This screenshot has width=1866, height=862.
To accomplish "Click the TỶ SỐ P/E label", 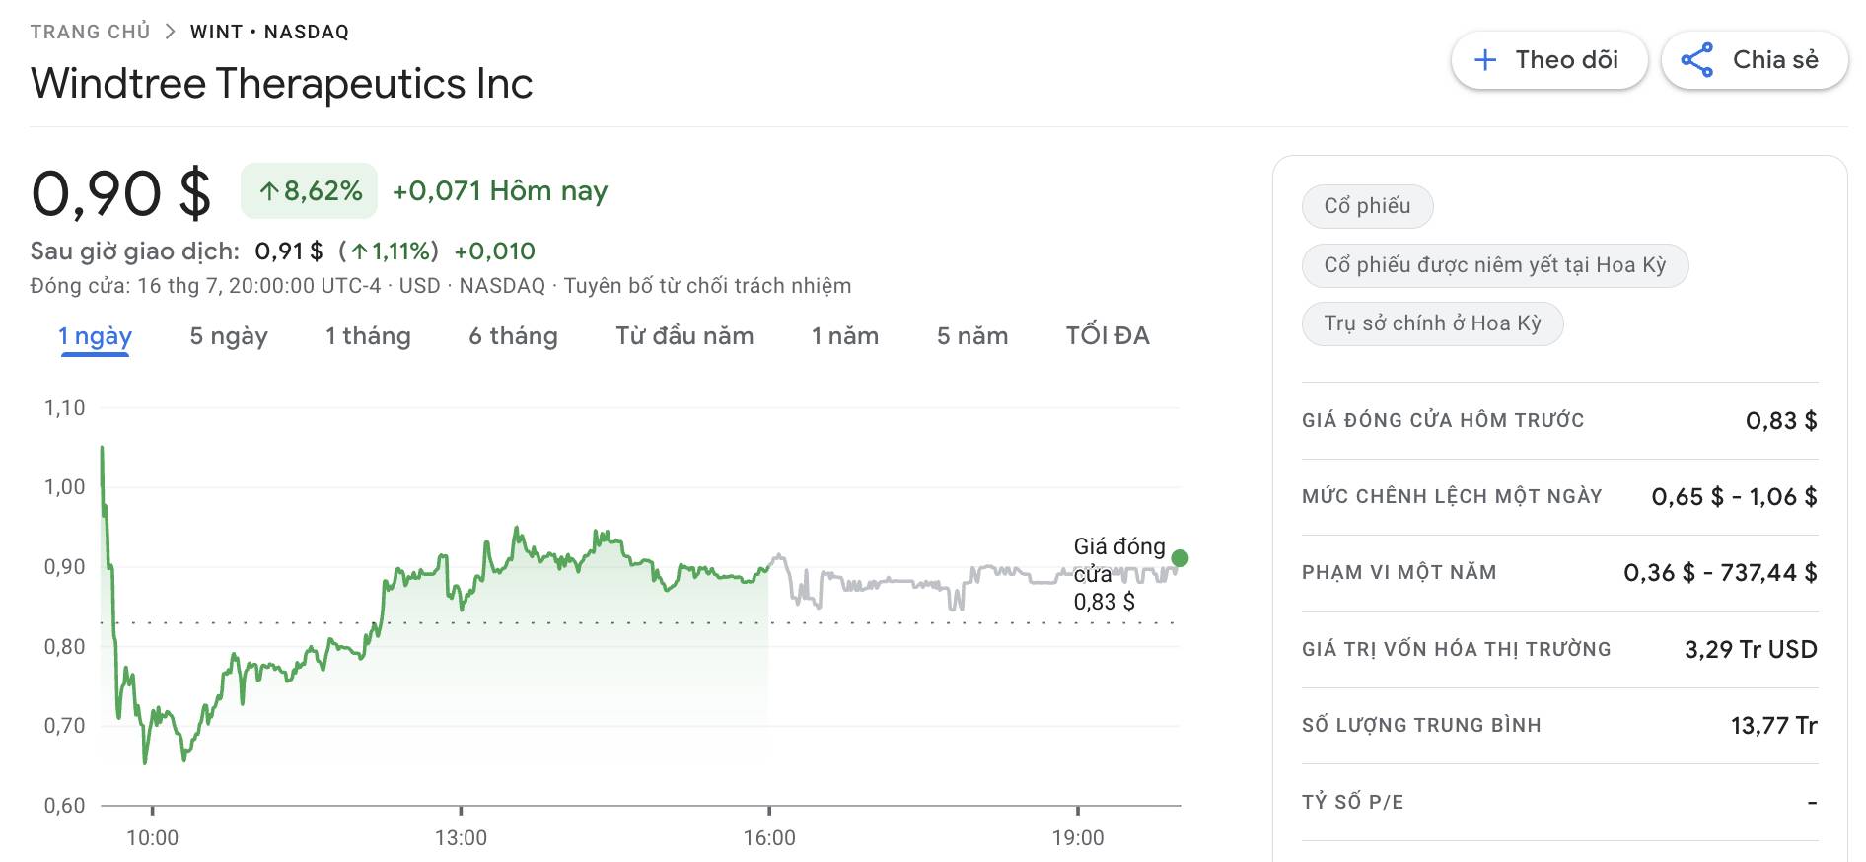I will click(x=1352, y=802).
